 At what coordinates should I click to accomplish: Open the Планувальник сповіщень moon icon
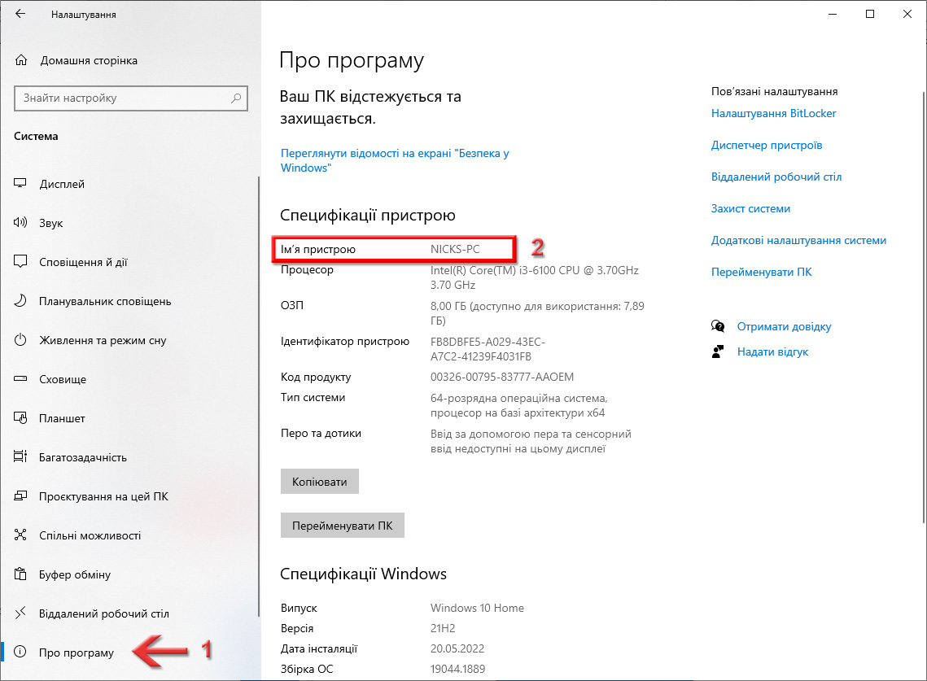click(x=20, y=301)
